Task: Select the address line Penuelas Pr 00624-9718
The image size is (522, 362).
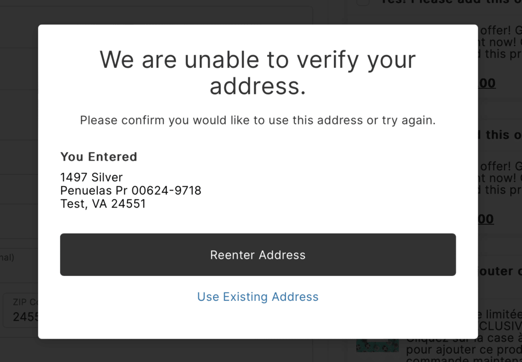Action: pos(131,190)
